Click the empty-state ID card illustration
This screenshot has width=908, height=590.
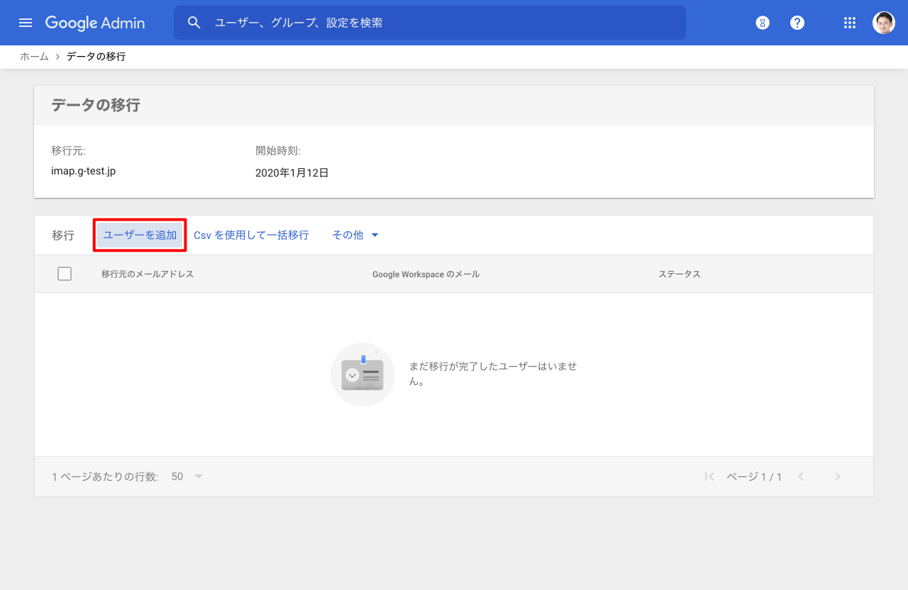tap(362, 374)
